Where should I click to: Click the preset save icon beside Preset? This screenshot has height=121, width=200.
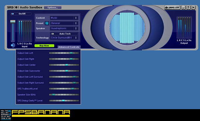click(x=47, y=23)
